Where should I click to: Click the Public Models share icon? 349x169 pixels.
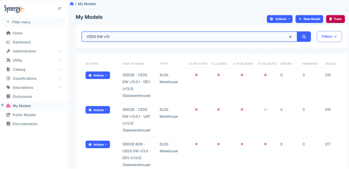[x=8, y=115]
